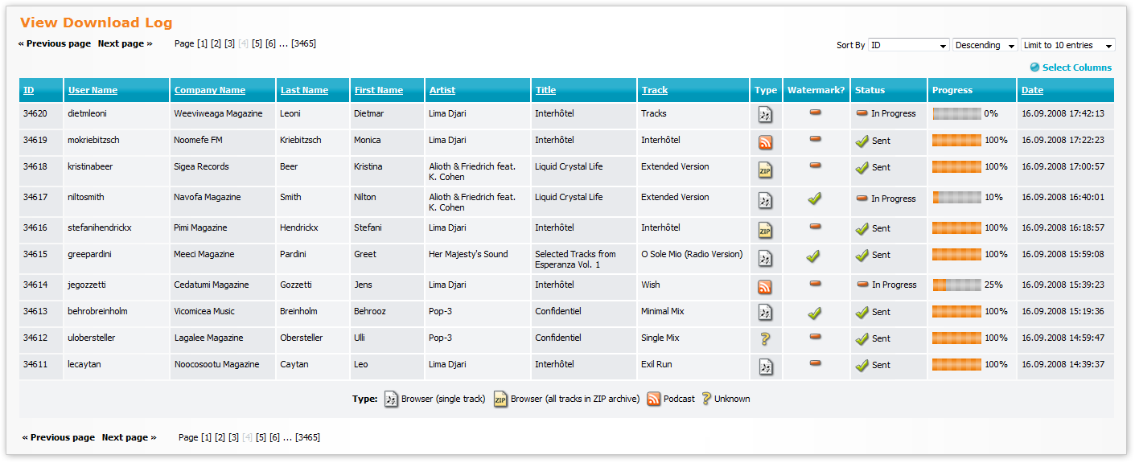Click the ZIP icon in the type legend

pyautogui.click(x=499, y=398)
